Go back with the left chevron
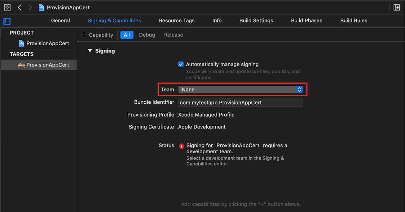 point(20,7)
